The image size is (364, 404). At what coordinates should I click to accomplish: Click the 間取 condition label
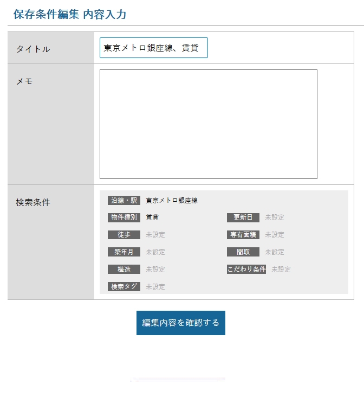pos(243,252)
